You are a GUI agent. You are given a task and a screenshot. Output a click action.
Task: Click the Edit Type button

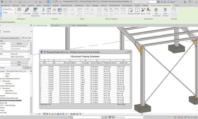[27, 38]
